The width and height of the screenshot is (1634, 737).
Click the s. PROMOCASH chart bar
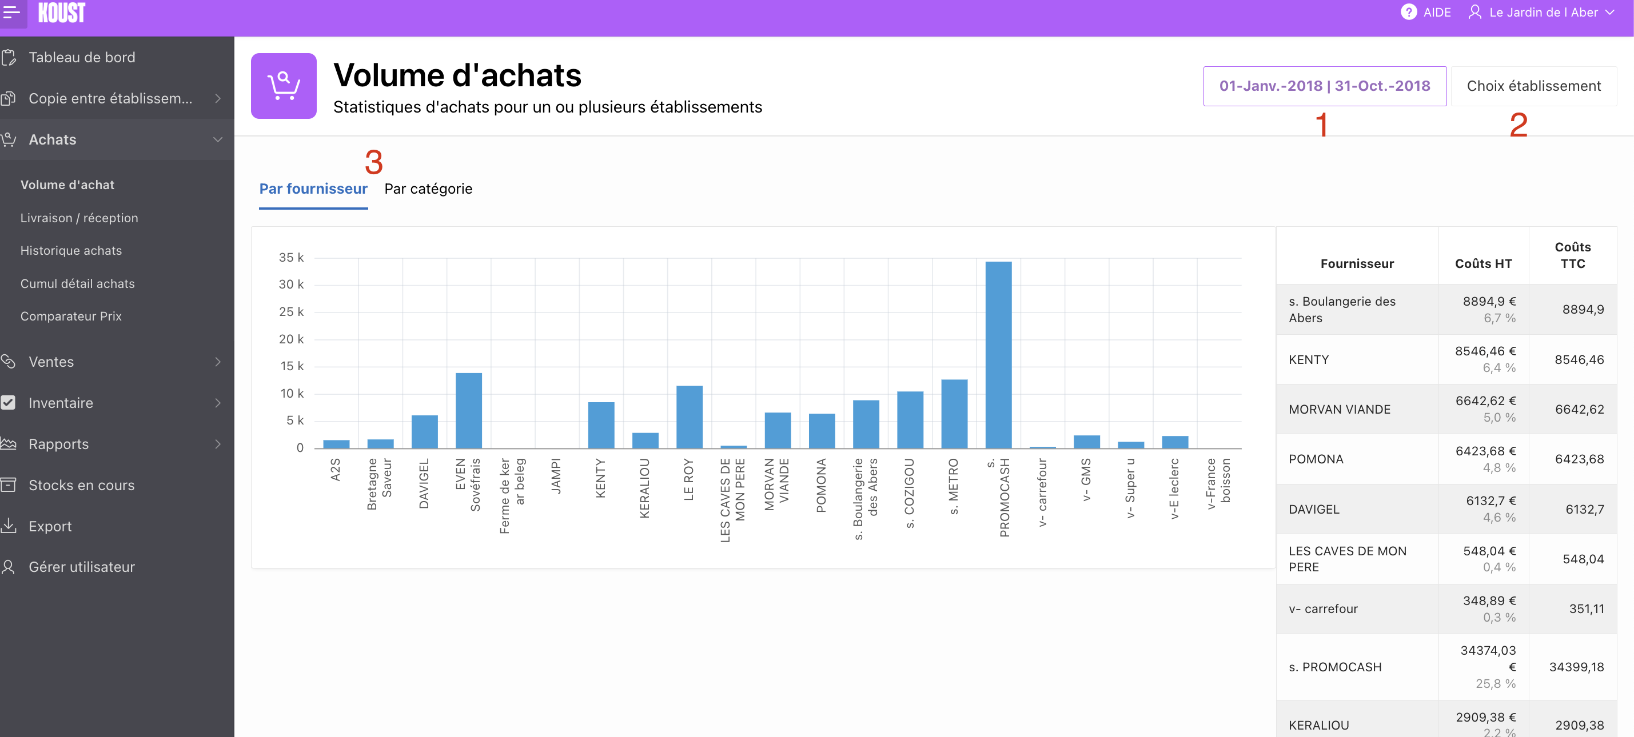tap(998, 355)
